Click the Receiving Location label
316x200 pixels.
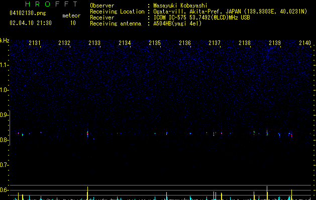(117, 11)
